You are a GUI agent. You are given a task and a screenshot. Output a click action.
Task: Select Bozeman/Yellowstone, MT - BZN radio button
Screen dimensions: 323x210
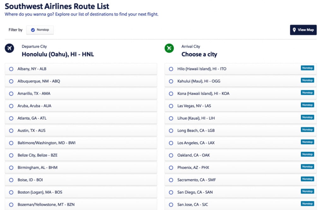click(11, 205)
